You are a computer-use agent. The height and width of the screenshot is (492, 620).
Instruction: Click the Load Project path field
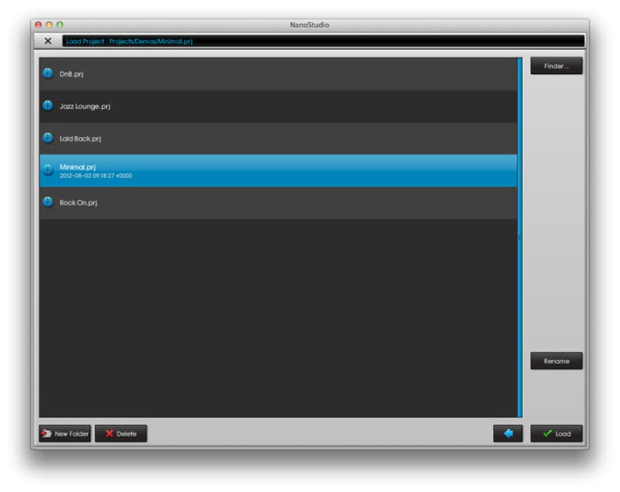point(323,41)
